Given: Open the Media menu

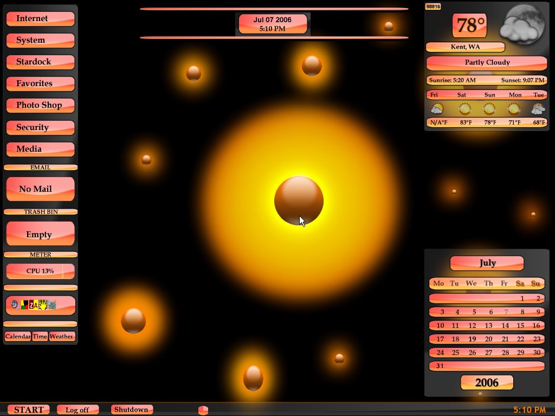Looking at the screenshot, I should pyautogui.click(x=40, y=149).
